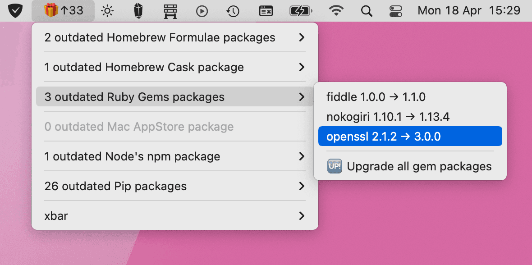Toggle Wi-Fi from the menu bar

pos(336,10)
